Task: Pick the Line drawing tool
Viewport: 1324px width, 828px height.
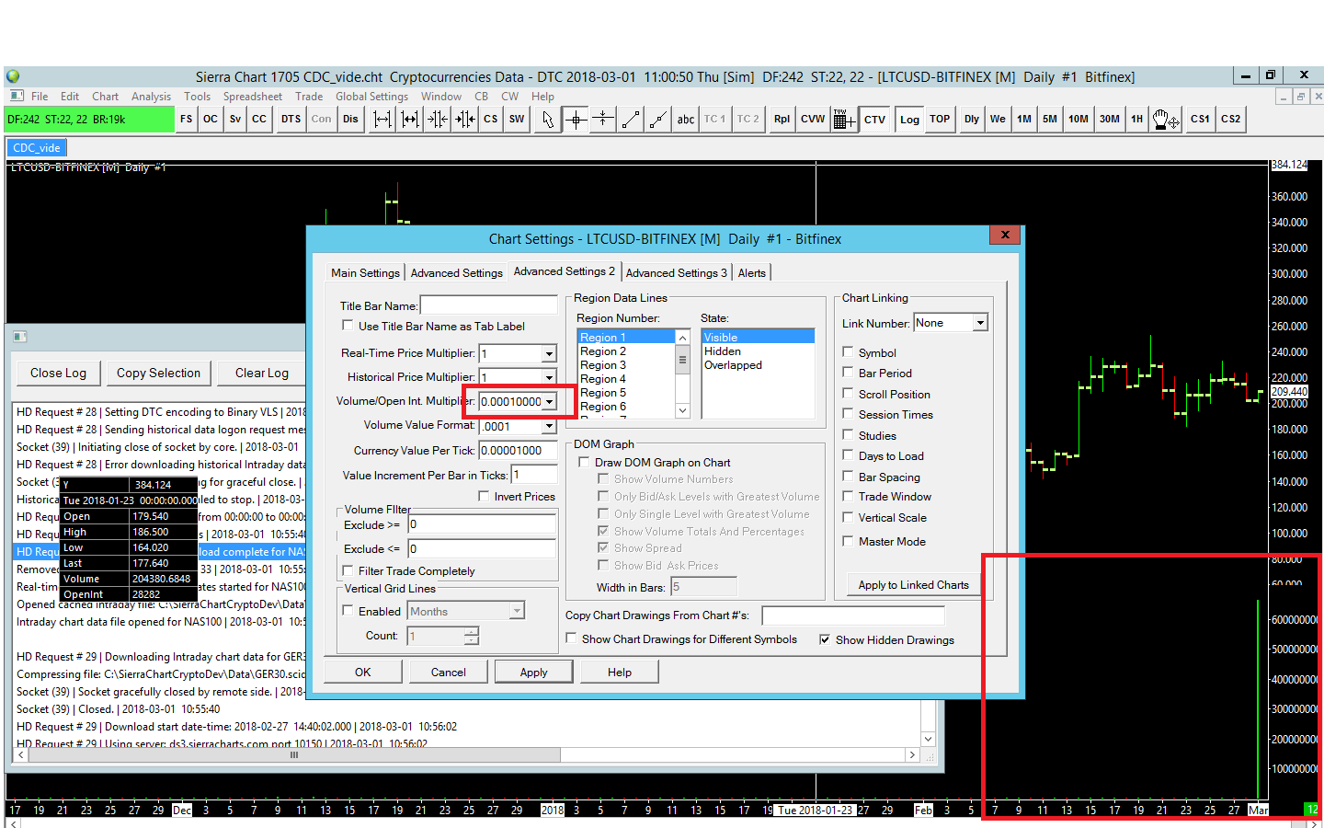Action: [x=631, y=120]
